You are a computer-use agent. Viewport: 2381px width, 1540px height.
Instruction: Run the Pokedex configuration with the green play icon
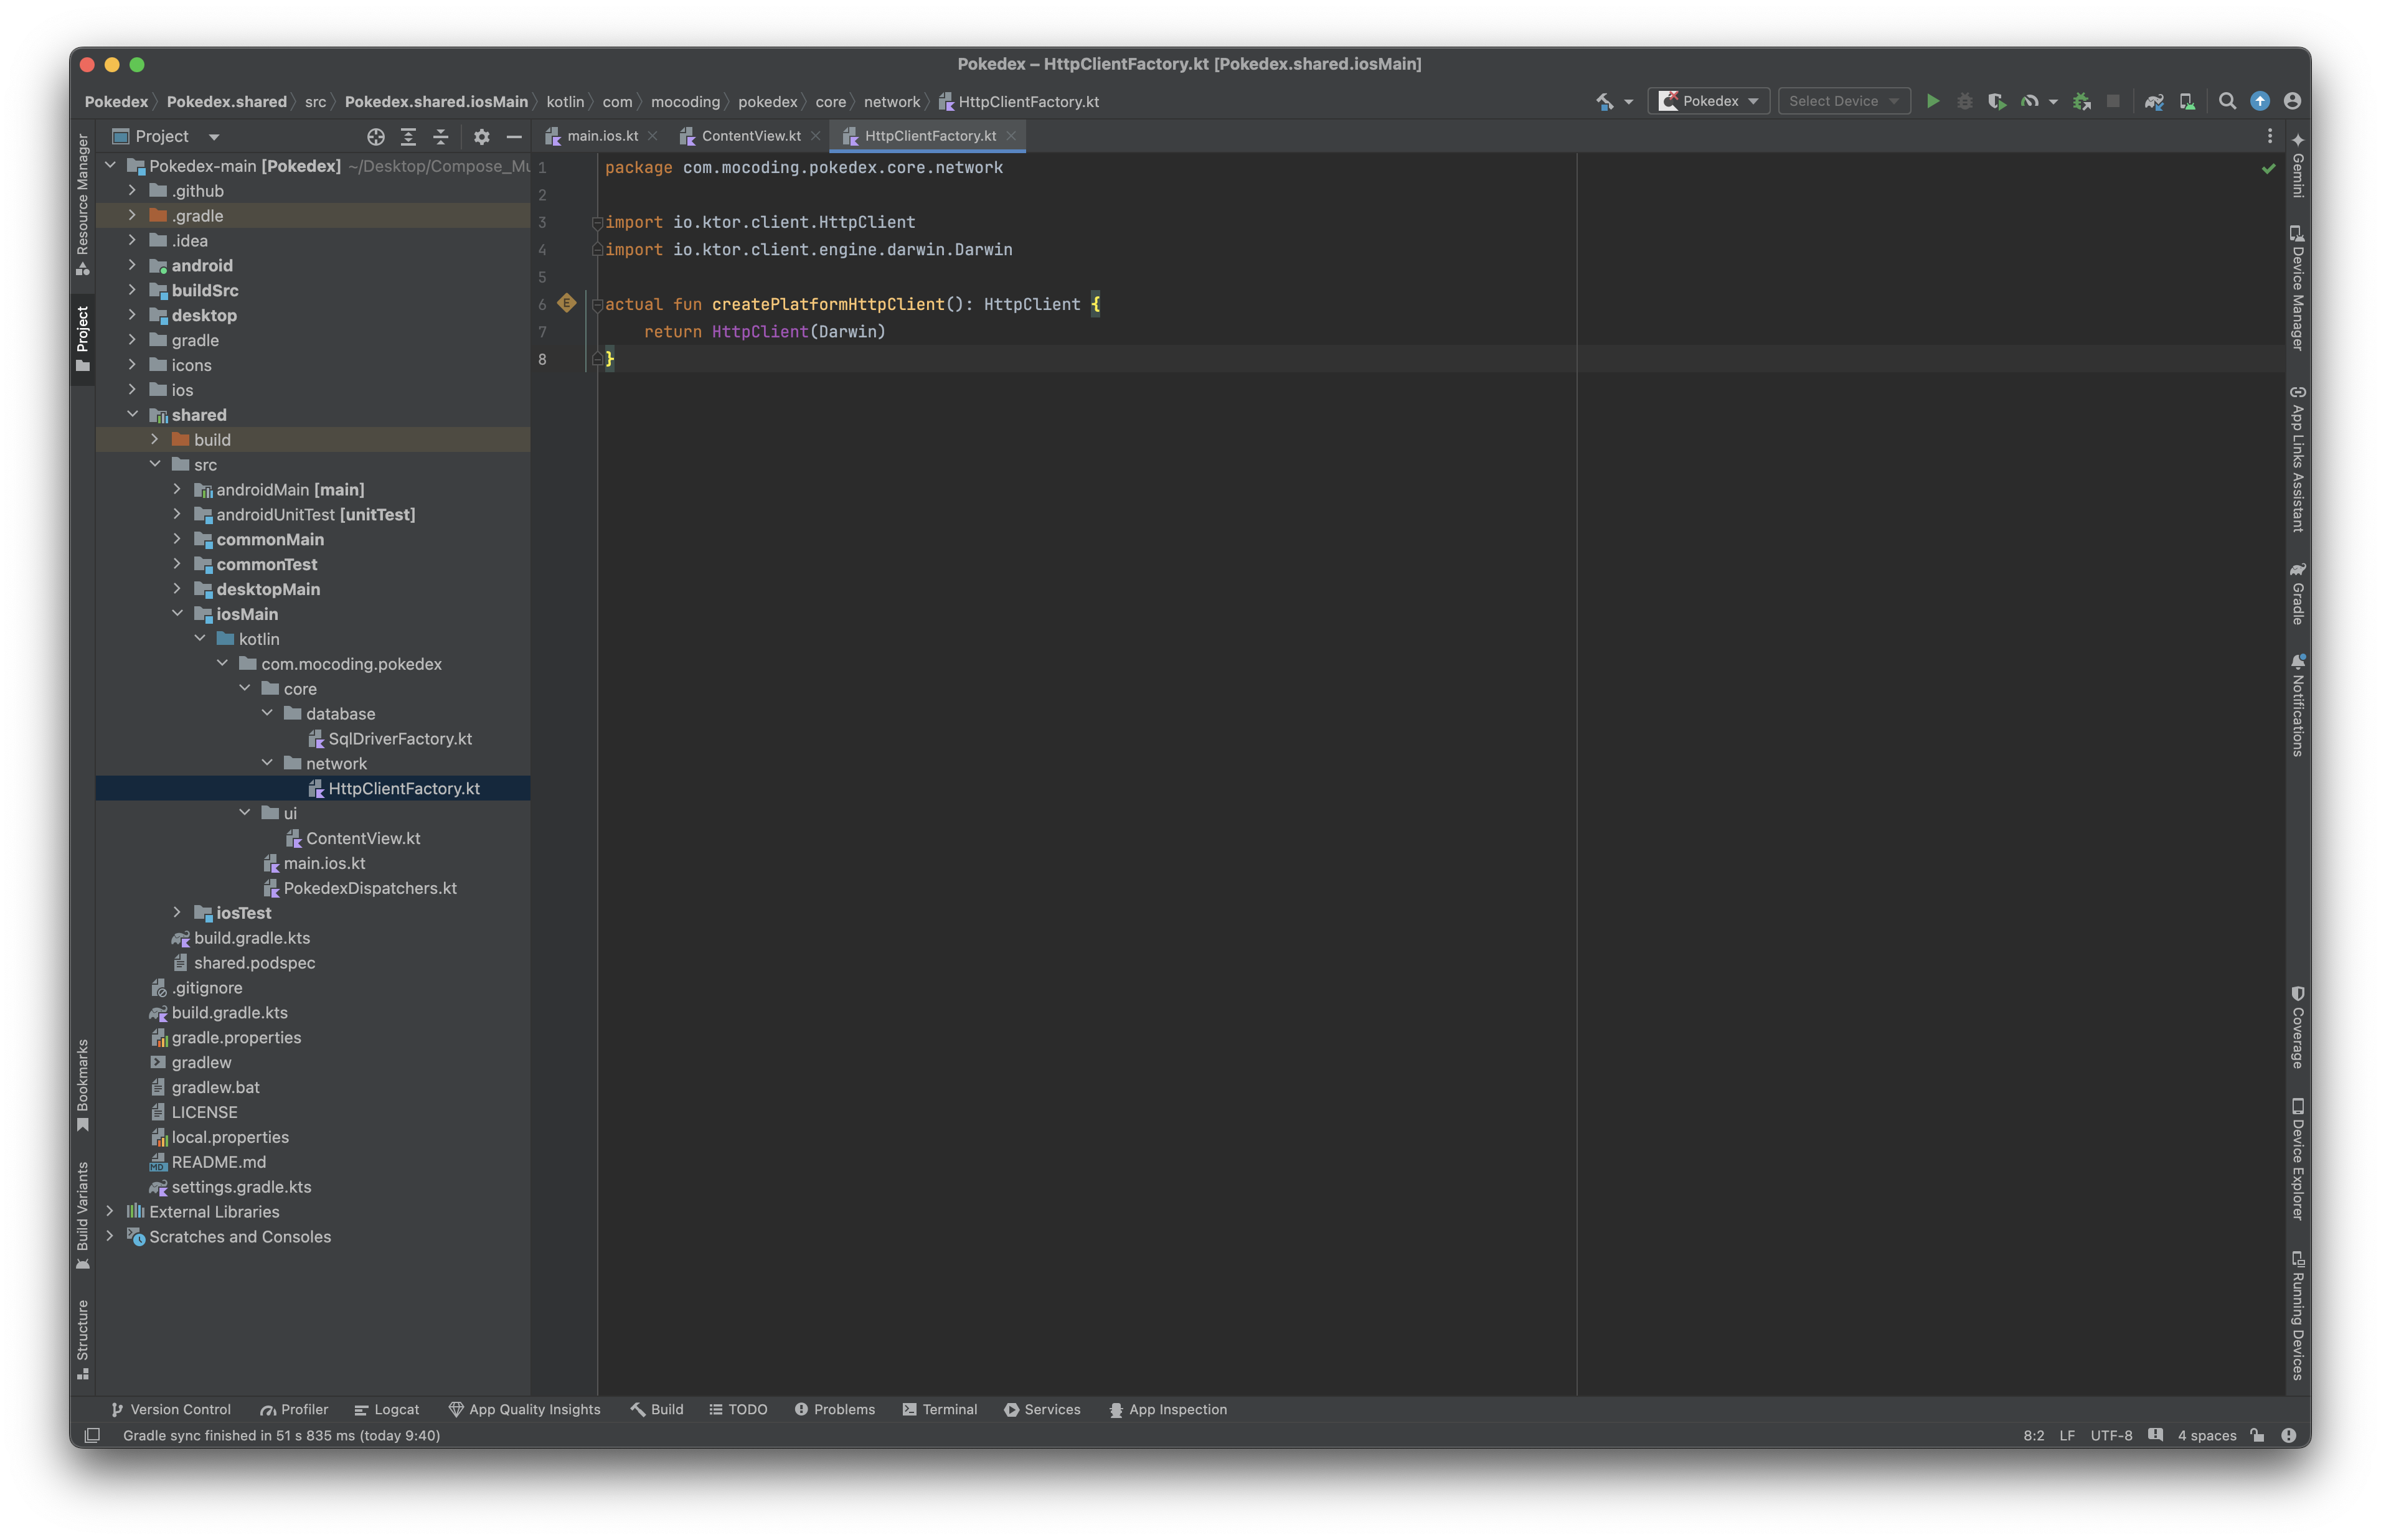(1932, 101)
